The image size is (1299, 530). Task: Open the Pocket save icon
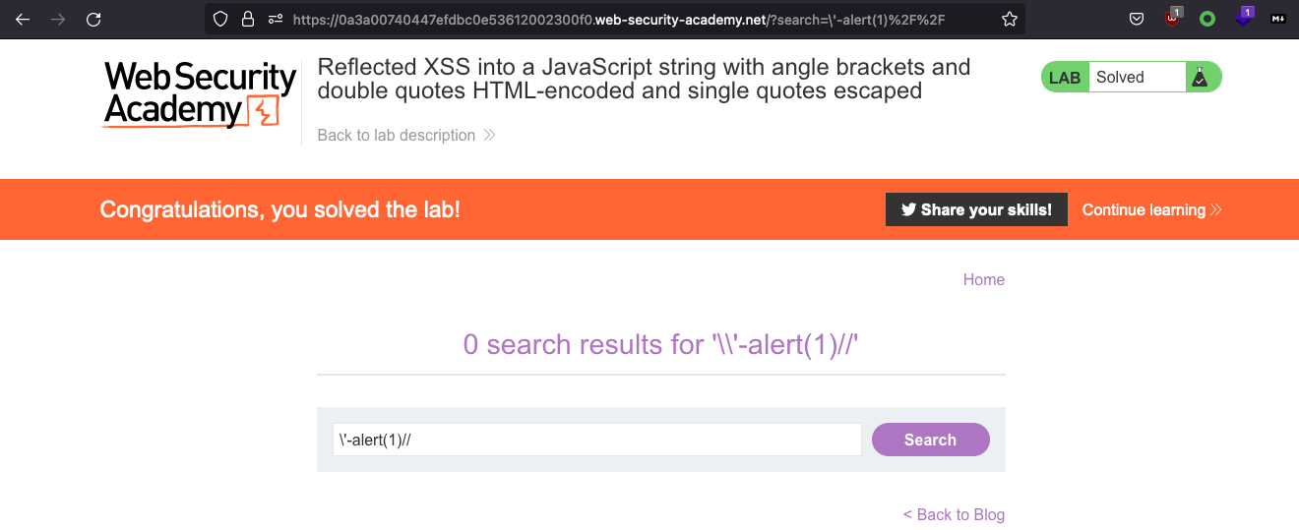[1136, 19]
